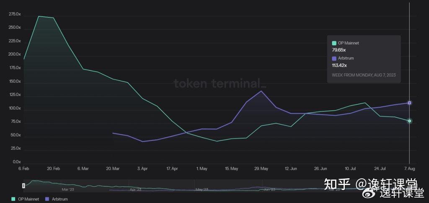This screenshot has width=429, height=203.
Task: Click the '275.0x' y-axis label
Action: coord(16,14)
